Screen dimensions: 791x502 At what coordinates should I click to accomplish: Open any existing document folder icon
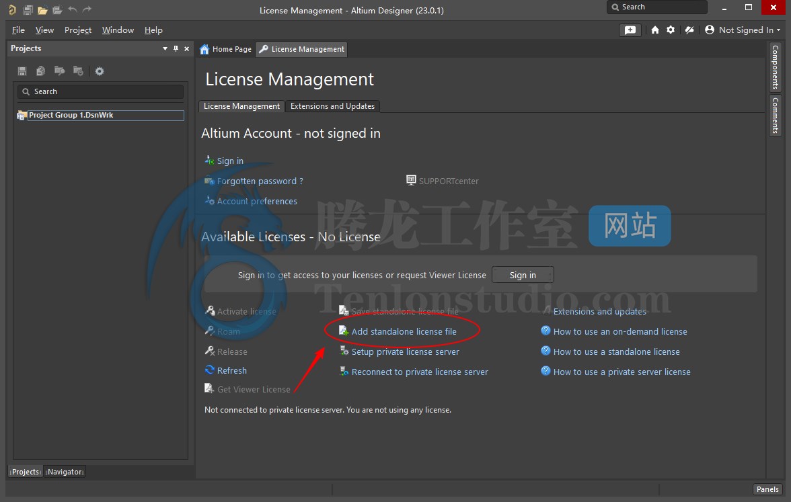(x=42, y=9)
